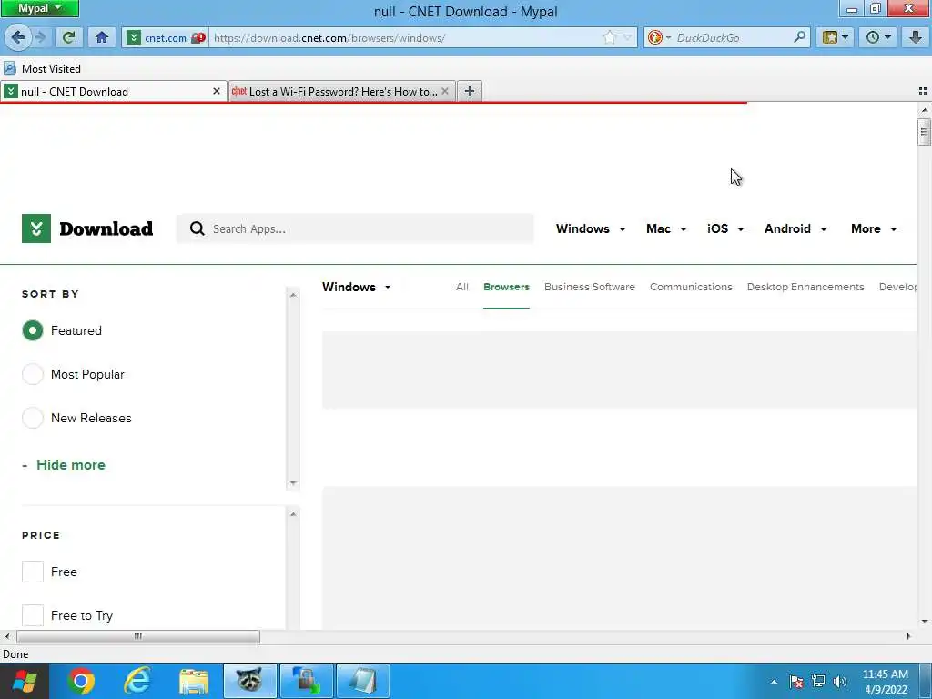Viewport: 932px width, 699px height.
Task: Close the null - CNET Download tab
Action: tap(217, 92)
